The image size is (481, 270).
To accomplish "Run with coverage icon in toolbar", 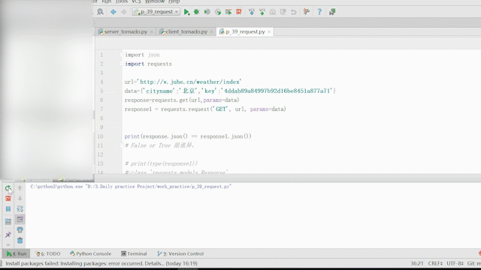I will [x=207, y=12].
